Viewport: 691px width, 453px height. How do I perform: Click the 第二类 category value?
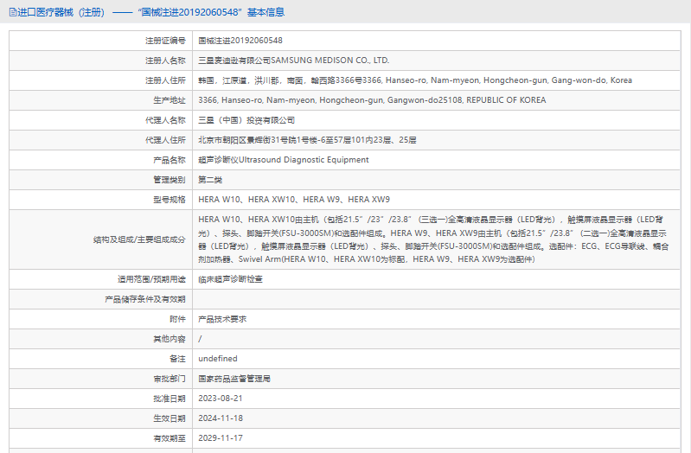click(x=210, y=180)
